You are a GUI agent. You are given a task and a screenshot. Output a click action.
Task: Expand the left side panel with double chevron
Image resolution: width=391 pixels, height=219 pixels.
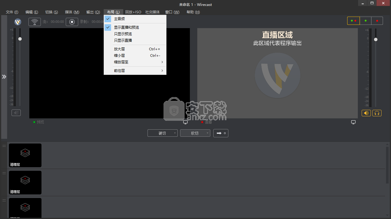point(4,77)
